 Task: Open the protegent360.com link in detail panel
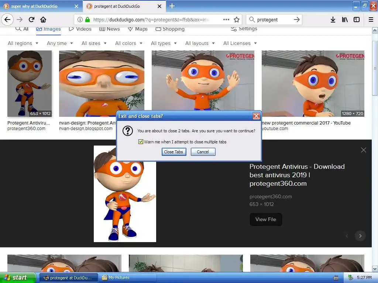click(x=271, y=197)
